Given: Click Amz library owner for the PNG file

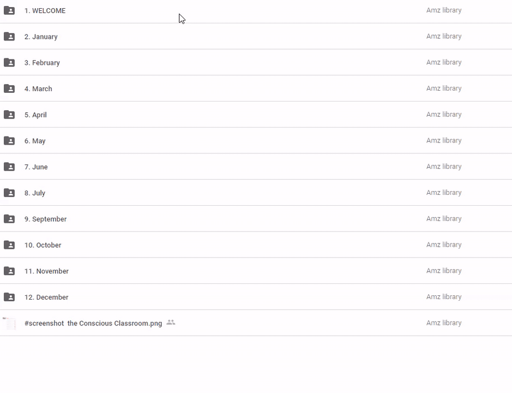Looking at the screenshot, I should point(444,323).
